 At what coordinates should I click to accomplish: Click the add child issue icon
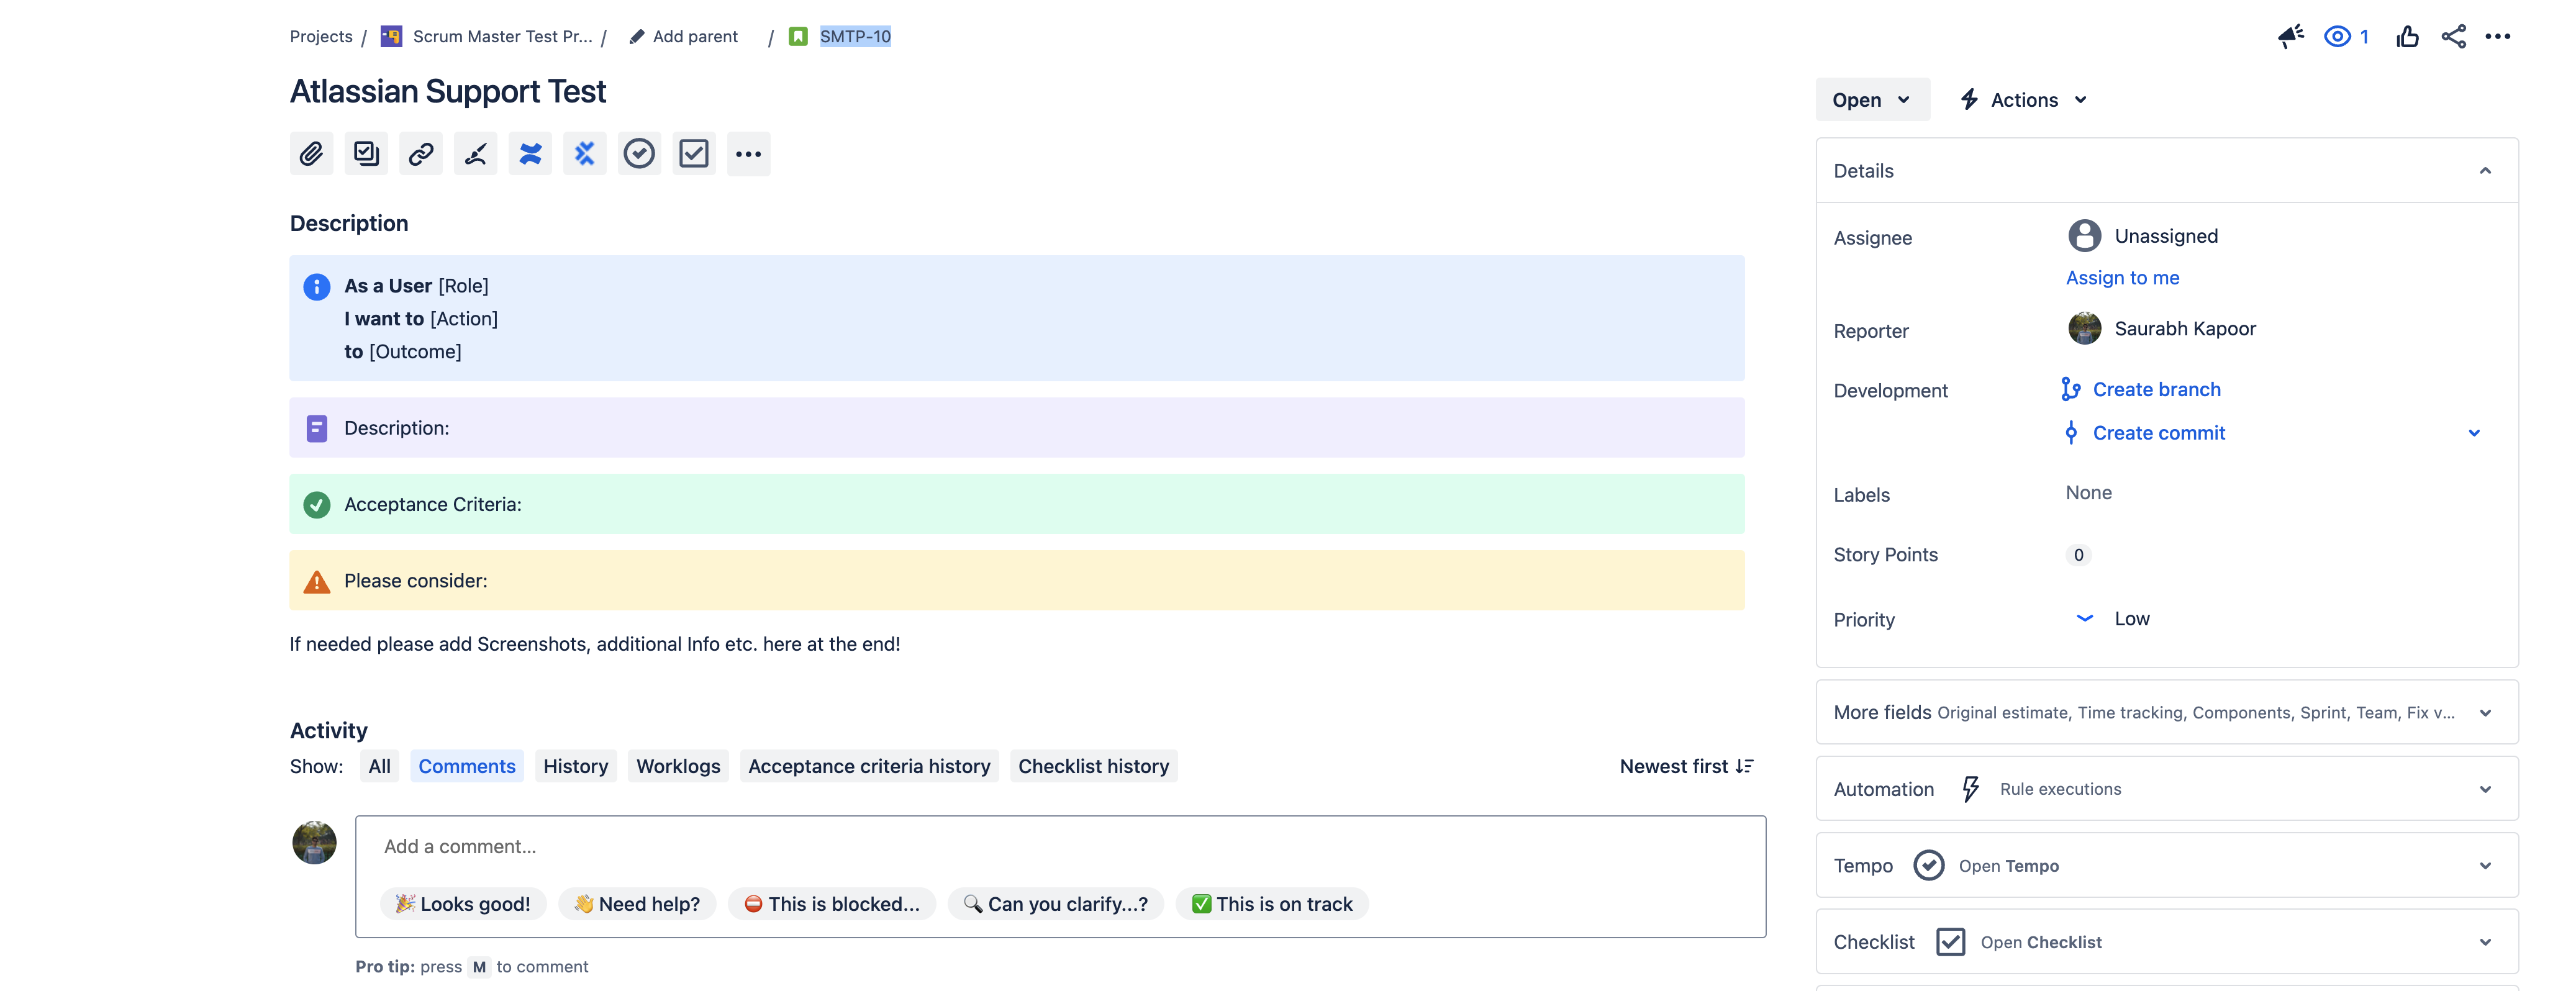click(366, 154)
